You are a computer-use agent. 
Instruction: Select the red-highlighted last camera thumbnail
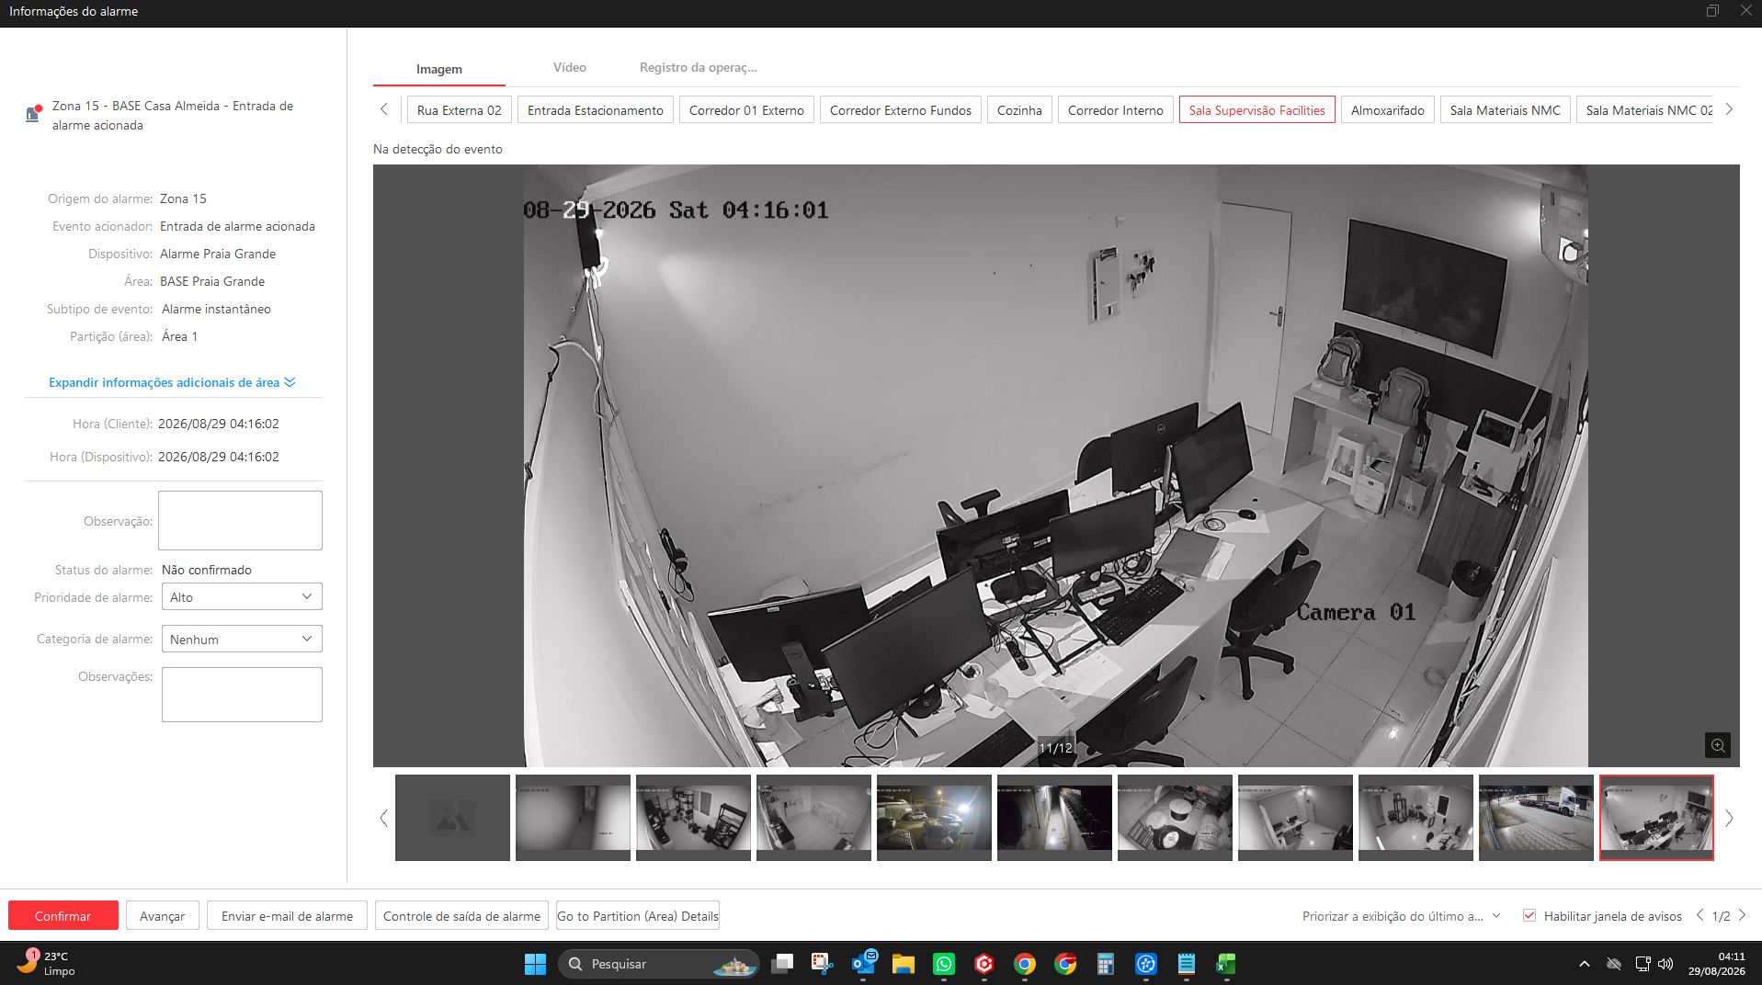(x=1656, y=818)
